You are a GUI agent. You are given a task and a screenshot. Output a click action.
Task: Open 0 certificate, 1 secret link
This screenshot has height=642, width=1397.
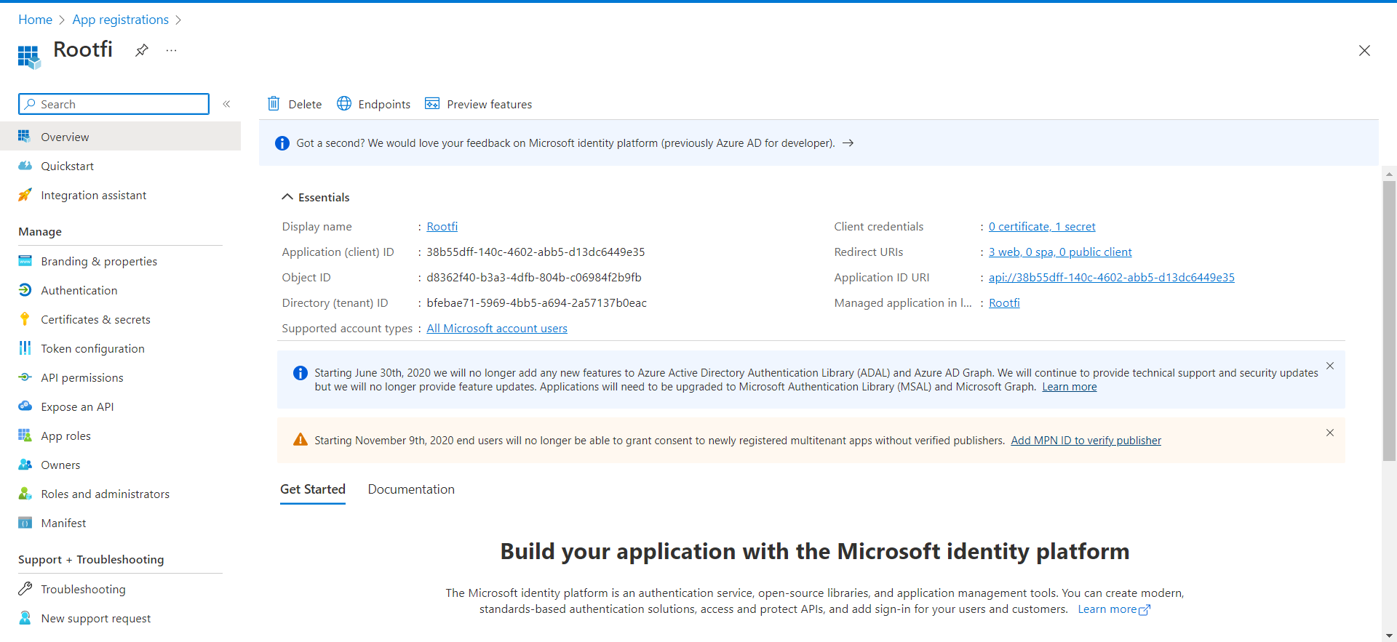[1042, 227]
